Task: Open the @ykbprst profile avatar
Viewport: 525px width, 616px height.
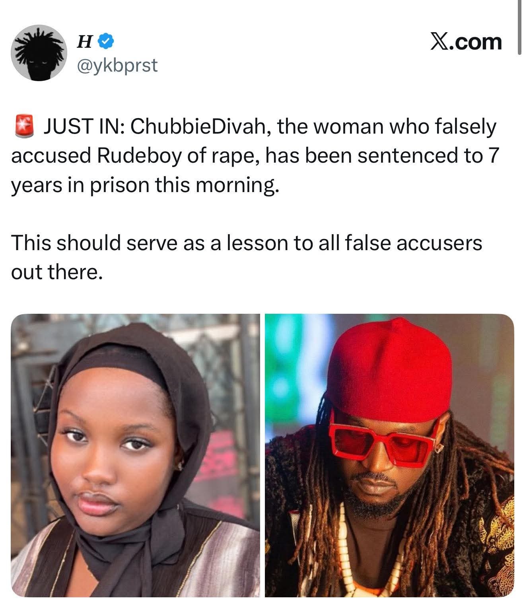Action: coord(39,53)
